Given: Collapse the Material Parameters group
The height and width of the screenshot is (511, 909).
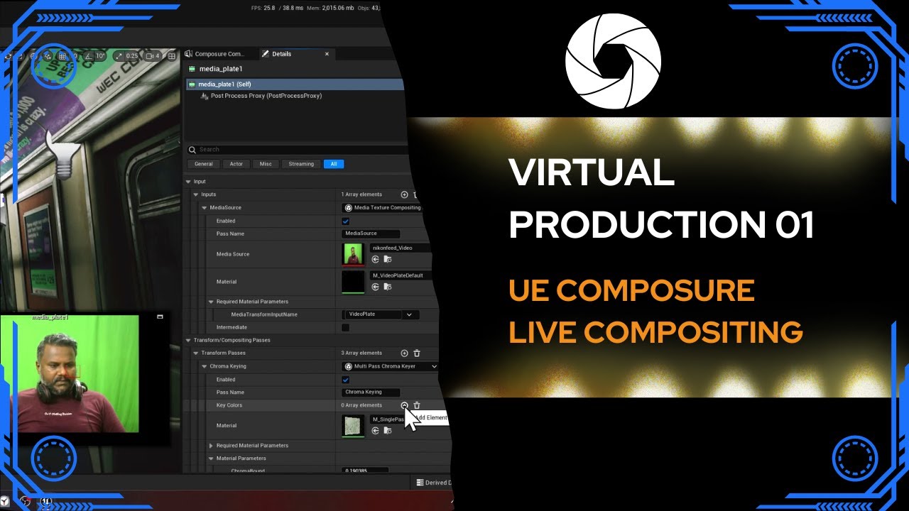Looking at the screenshot, I should point(211,458).
